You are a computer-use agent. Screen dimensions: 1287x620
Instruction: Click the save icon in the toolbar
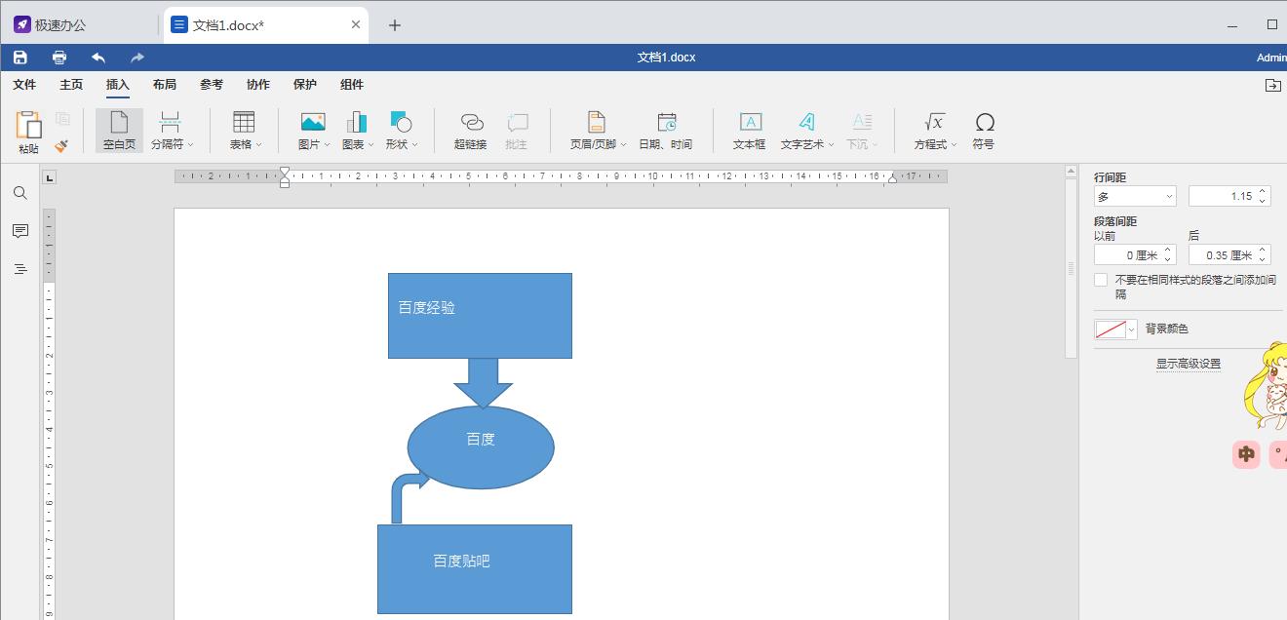(x=19, y=57)
